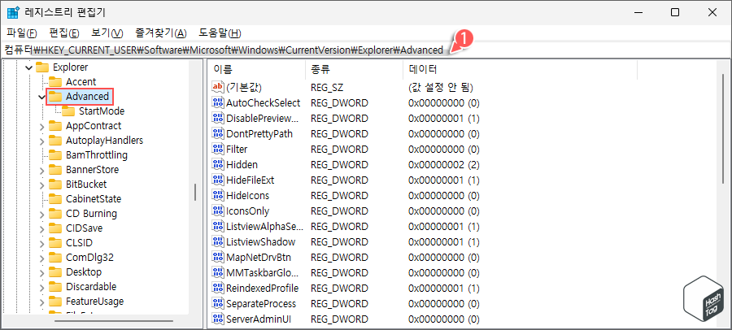Collapse the Explorer key node

(29, 67)
